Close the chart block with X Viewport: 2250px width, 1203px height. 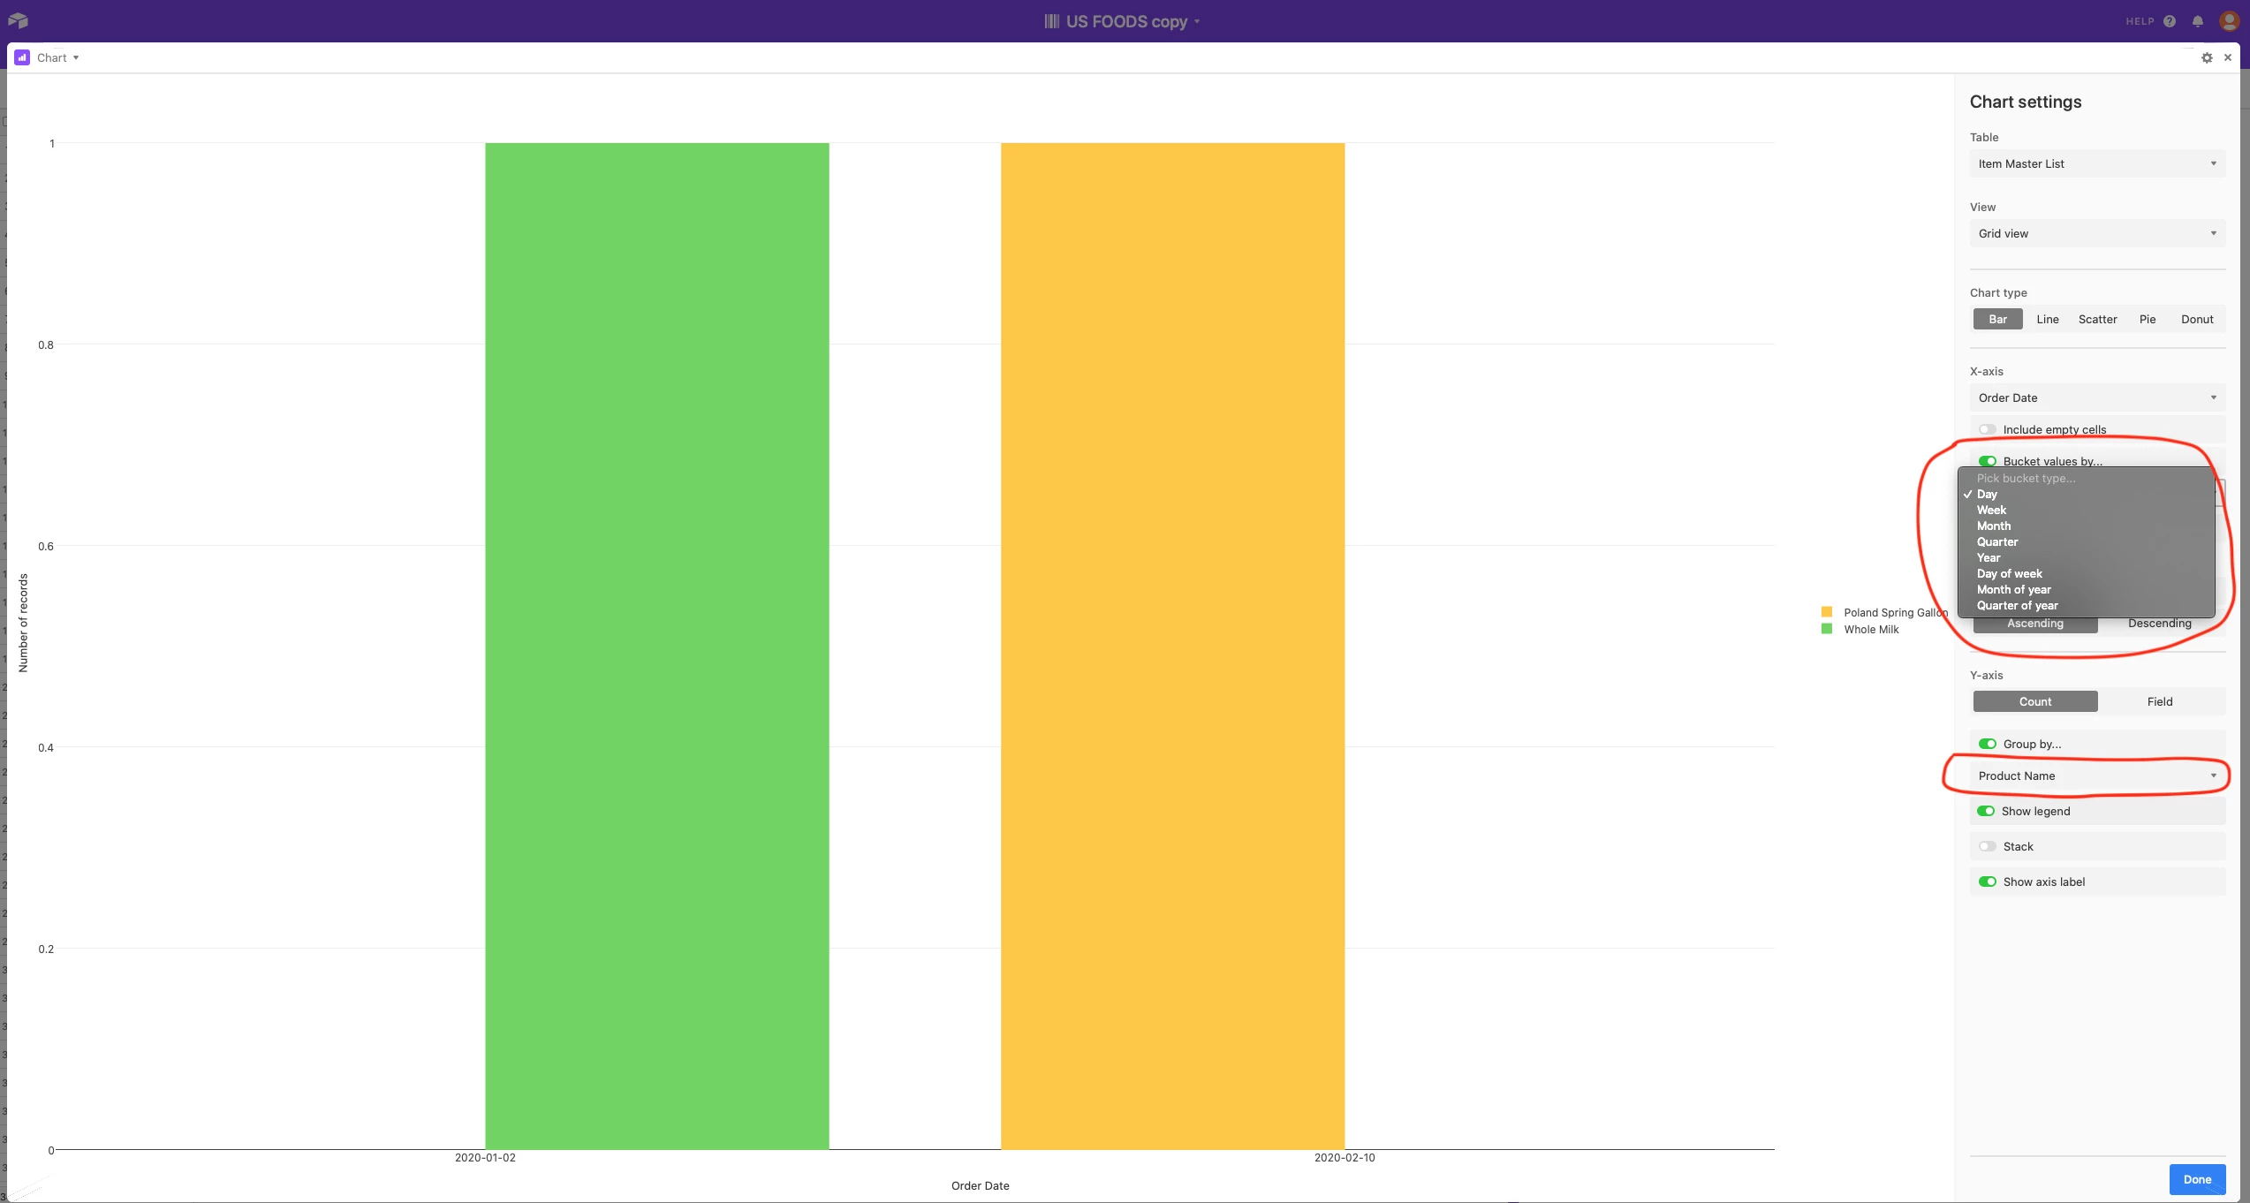[2228, 57]
